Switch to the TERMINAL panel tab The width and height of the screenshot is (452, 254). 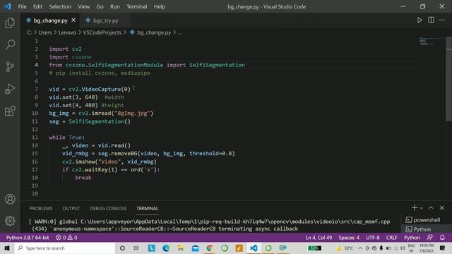(148, 208)
